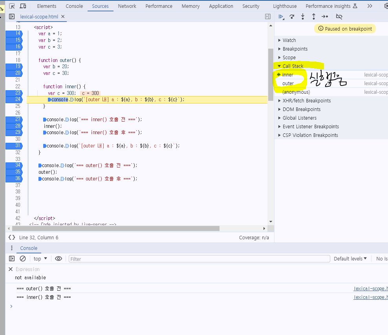Toggle breakpoint on line 16
388x335 pixels.
pyautogui.click(x=14, y=47)
